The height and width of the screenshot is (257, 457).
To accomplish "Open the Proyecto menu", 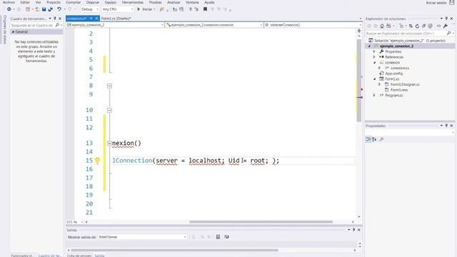I will (x=54, y=2).
